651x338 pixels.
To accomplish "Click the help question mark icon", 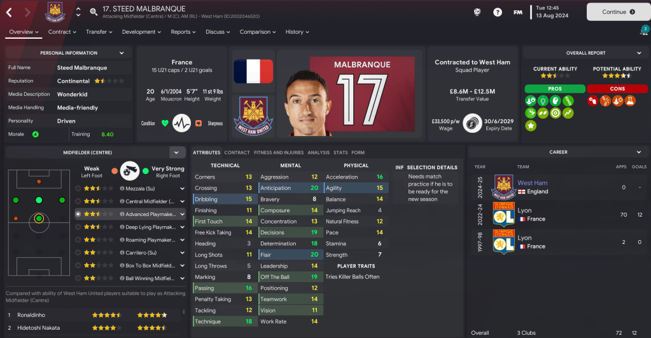I will pos(498,12).
